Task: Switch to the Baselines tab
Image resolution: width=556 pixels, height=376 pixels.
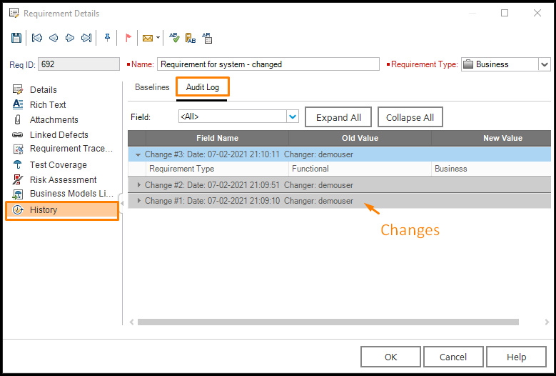Action: pos(152,87)
